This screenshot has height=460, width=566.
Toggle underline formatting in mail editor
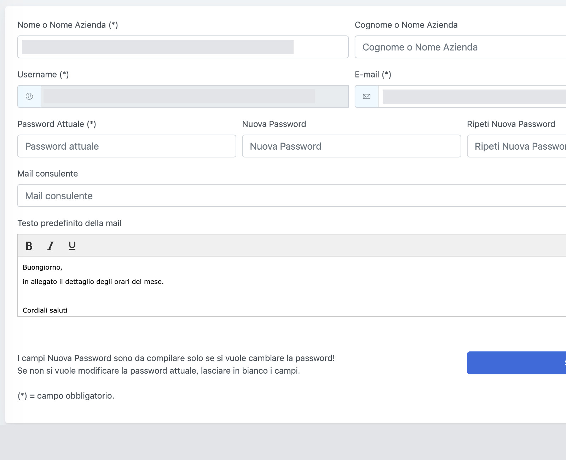tap(72, 246)
